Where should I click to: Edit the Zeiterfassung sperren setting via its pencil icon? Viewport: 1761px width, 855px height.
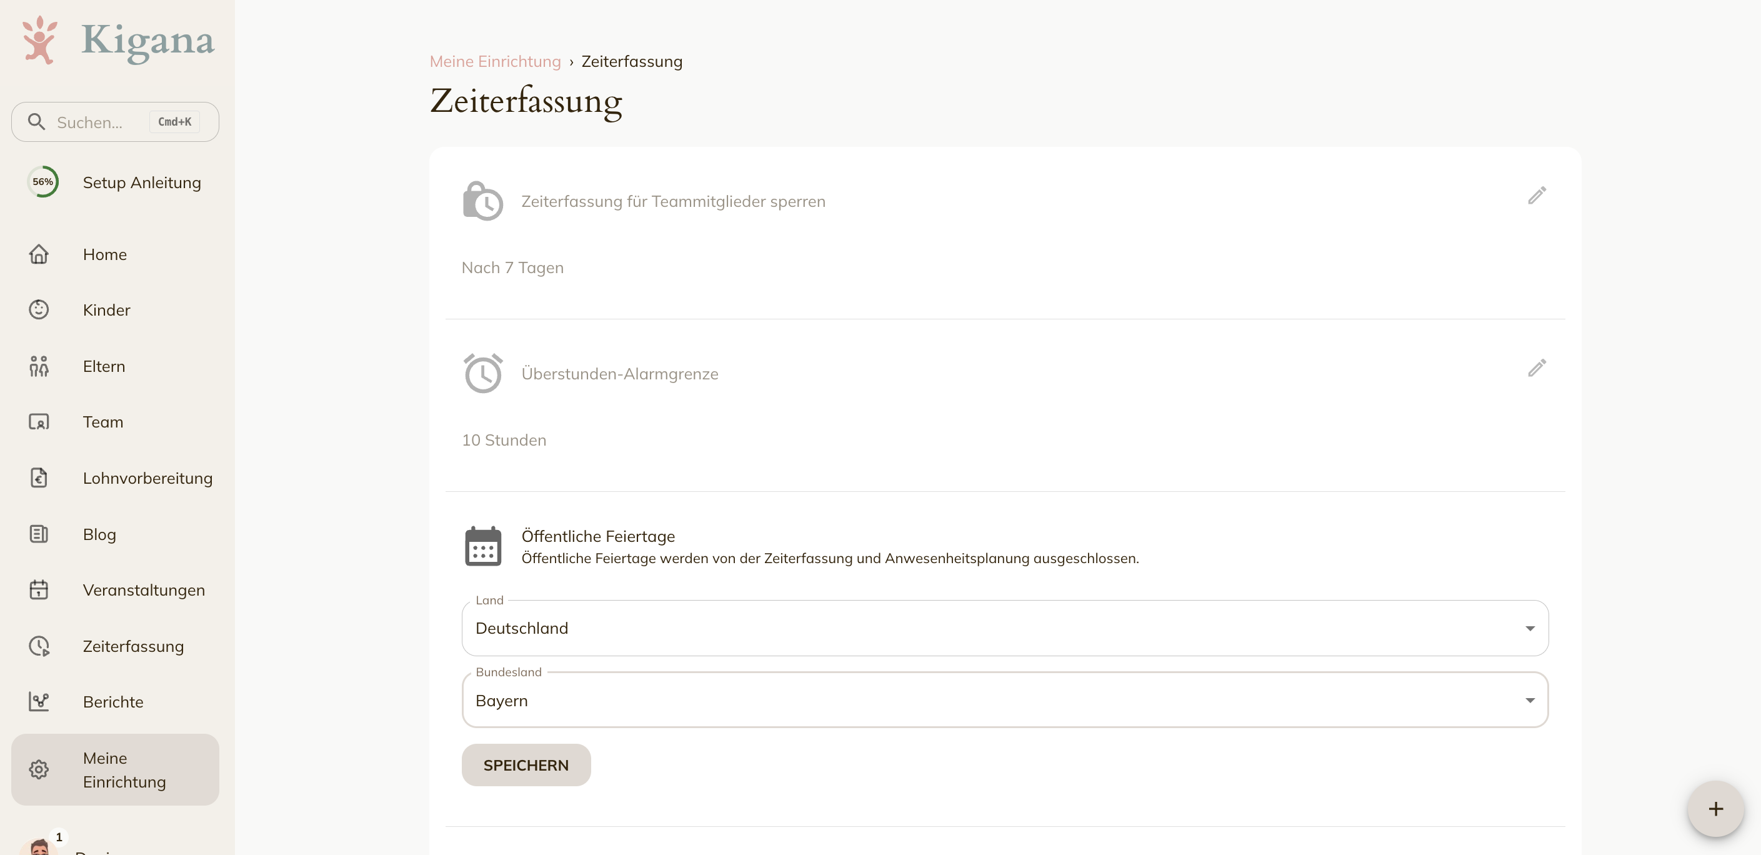[1537, 196]
